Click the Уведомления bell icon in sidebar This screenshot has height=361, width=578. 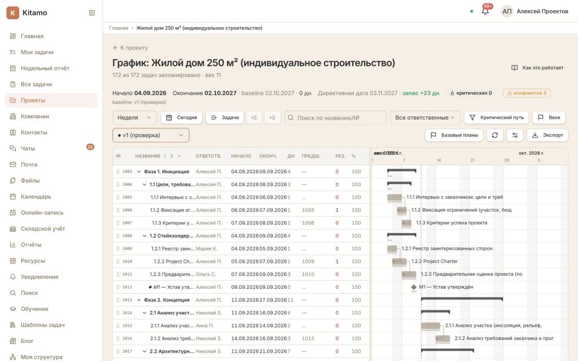[13, 276]
